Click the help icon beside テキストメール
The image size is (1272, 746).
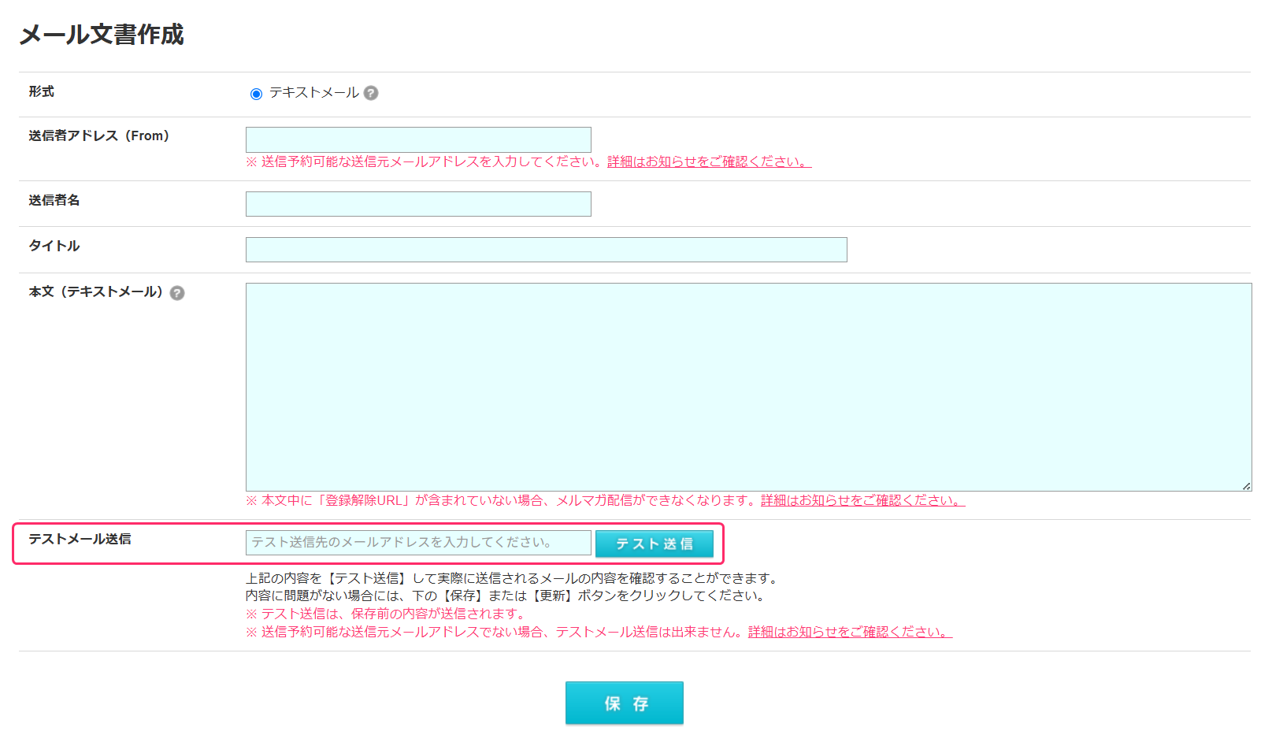tap(371, 93)
